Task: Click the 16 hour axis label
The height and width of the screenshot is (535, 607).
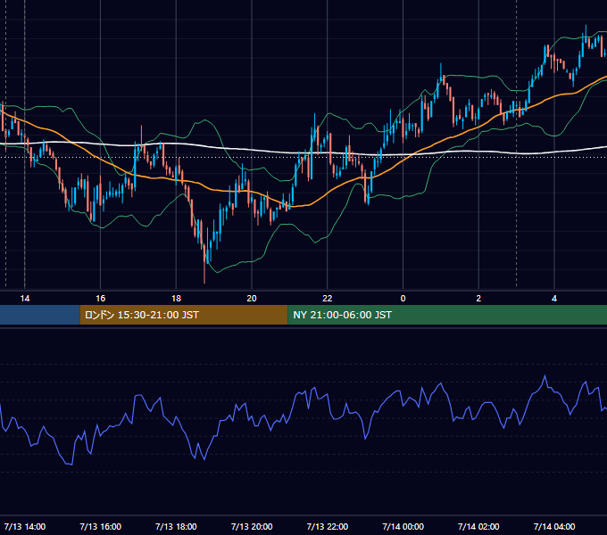Action: (100, 299)
